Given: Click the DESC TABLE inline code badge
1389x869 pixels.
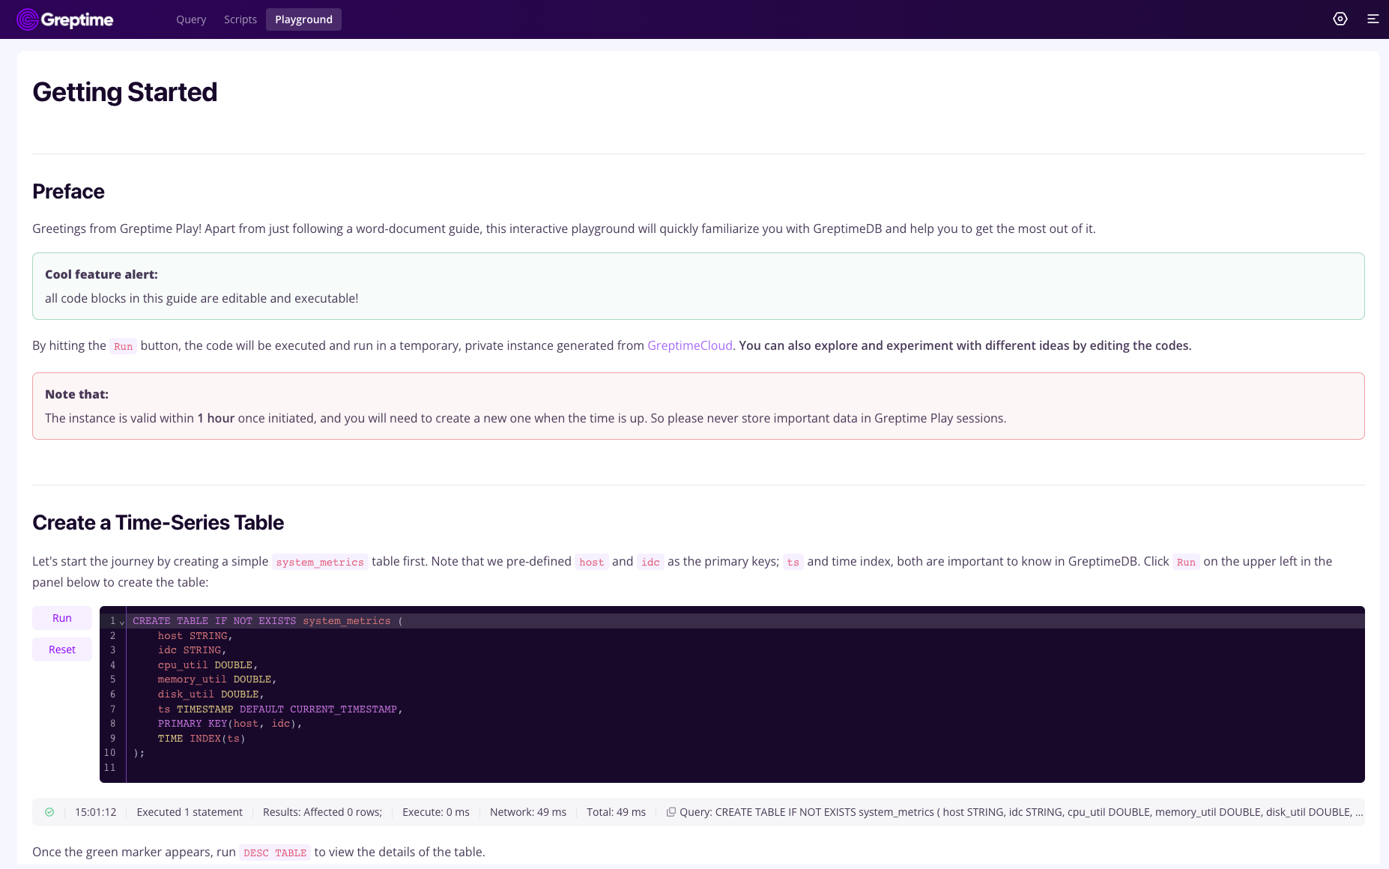Looking at the screenshot, I should tap(275, 852).
